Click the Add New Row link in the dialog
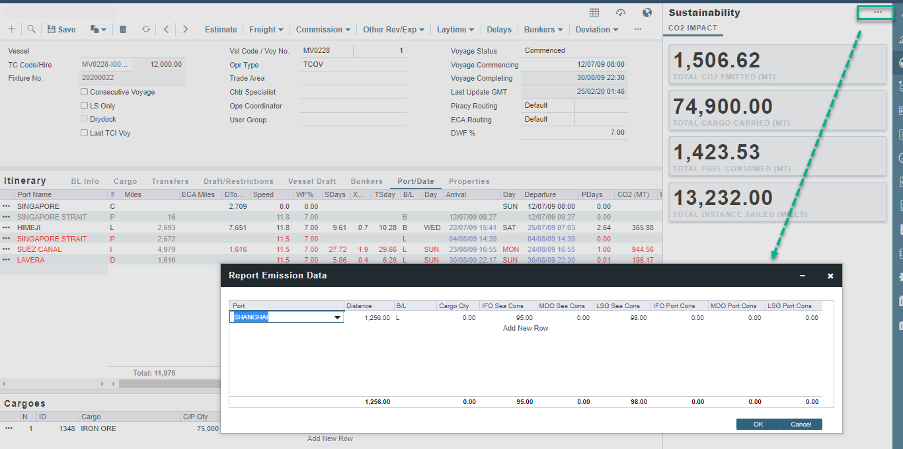This screenshot has height=449, width=903. 526,328
